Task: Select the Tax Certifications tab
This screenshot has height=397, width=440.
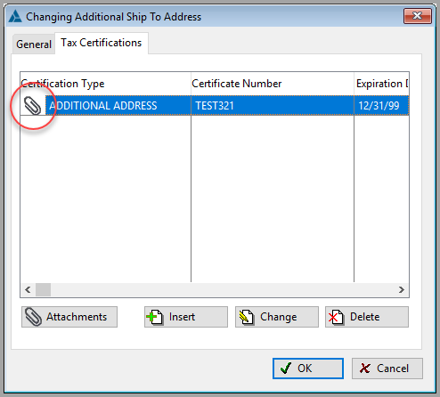Action: (102, 43)
